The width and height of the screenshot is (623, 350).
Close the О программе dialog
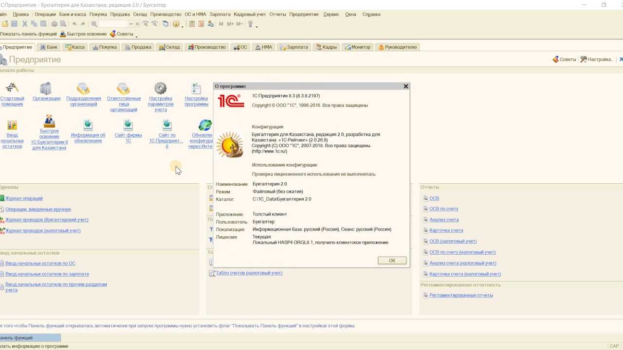click(x=405, y=86)
